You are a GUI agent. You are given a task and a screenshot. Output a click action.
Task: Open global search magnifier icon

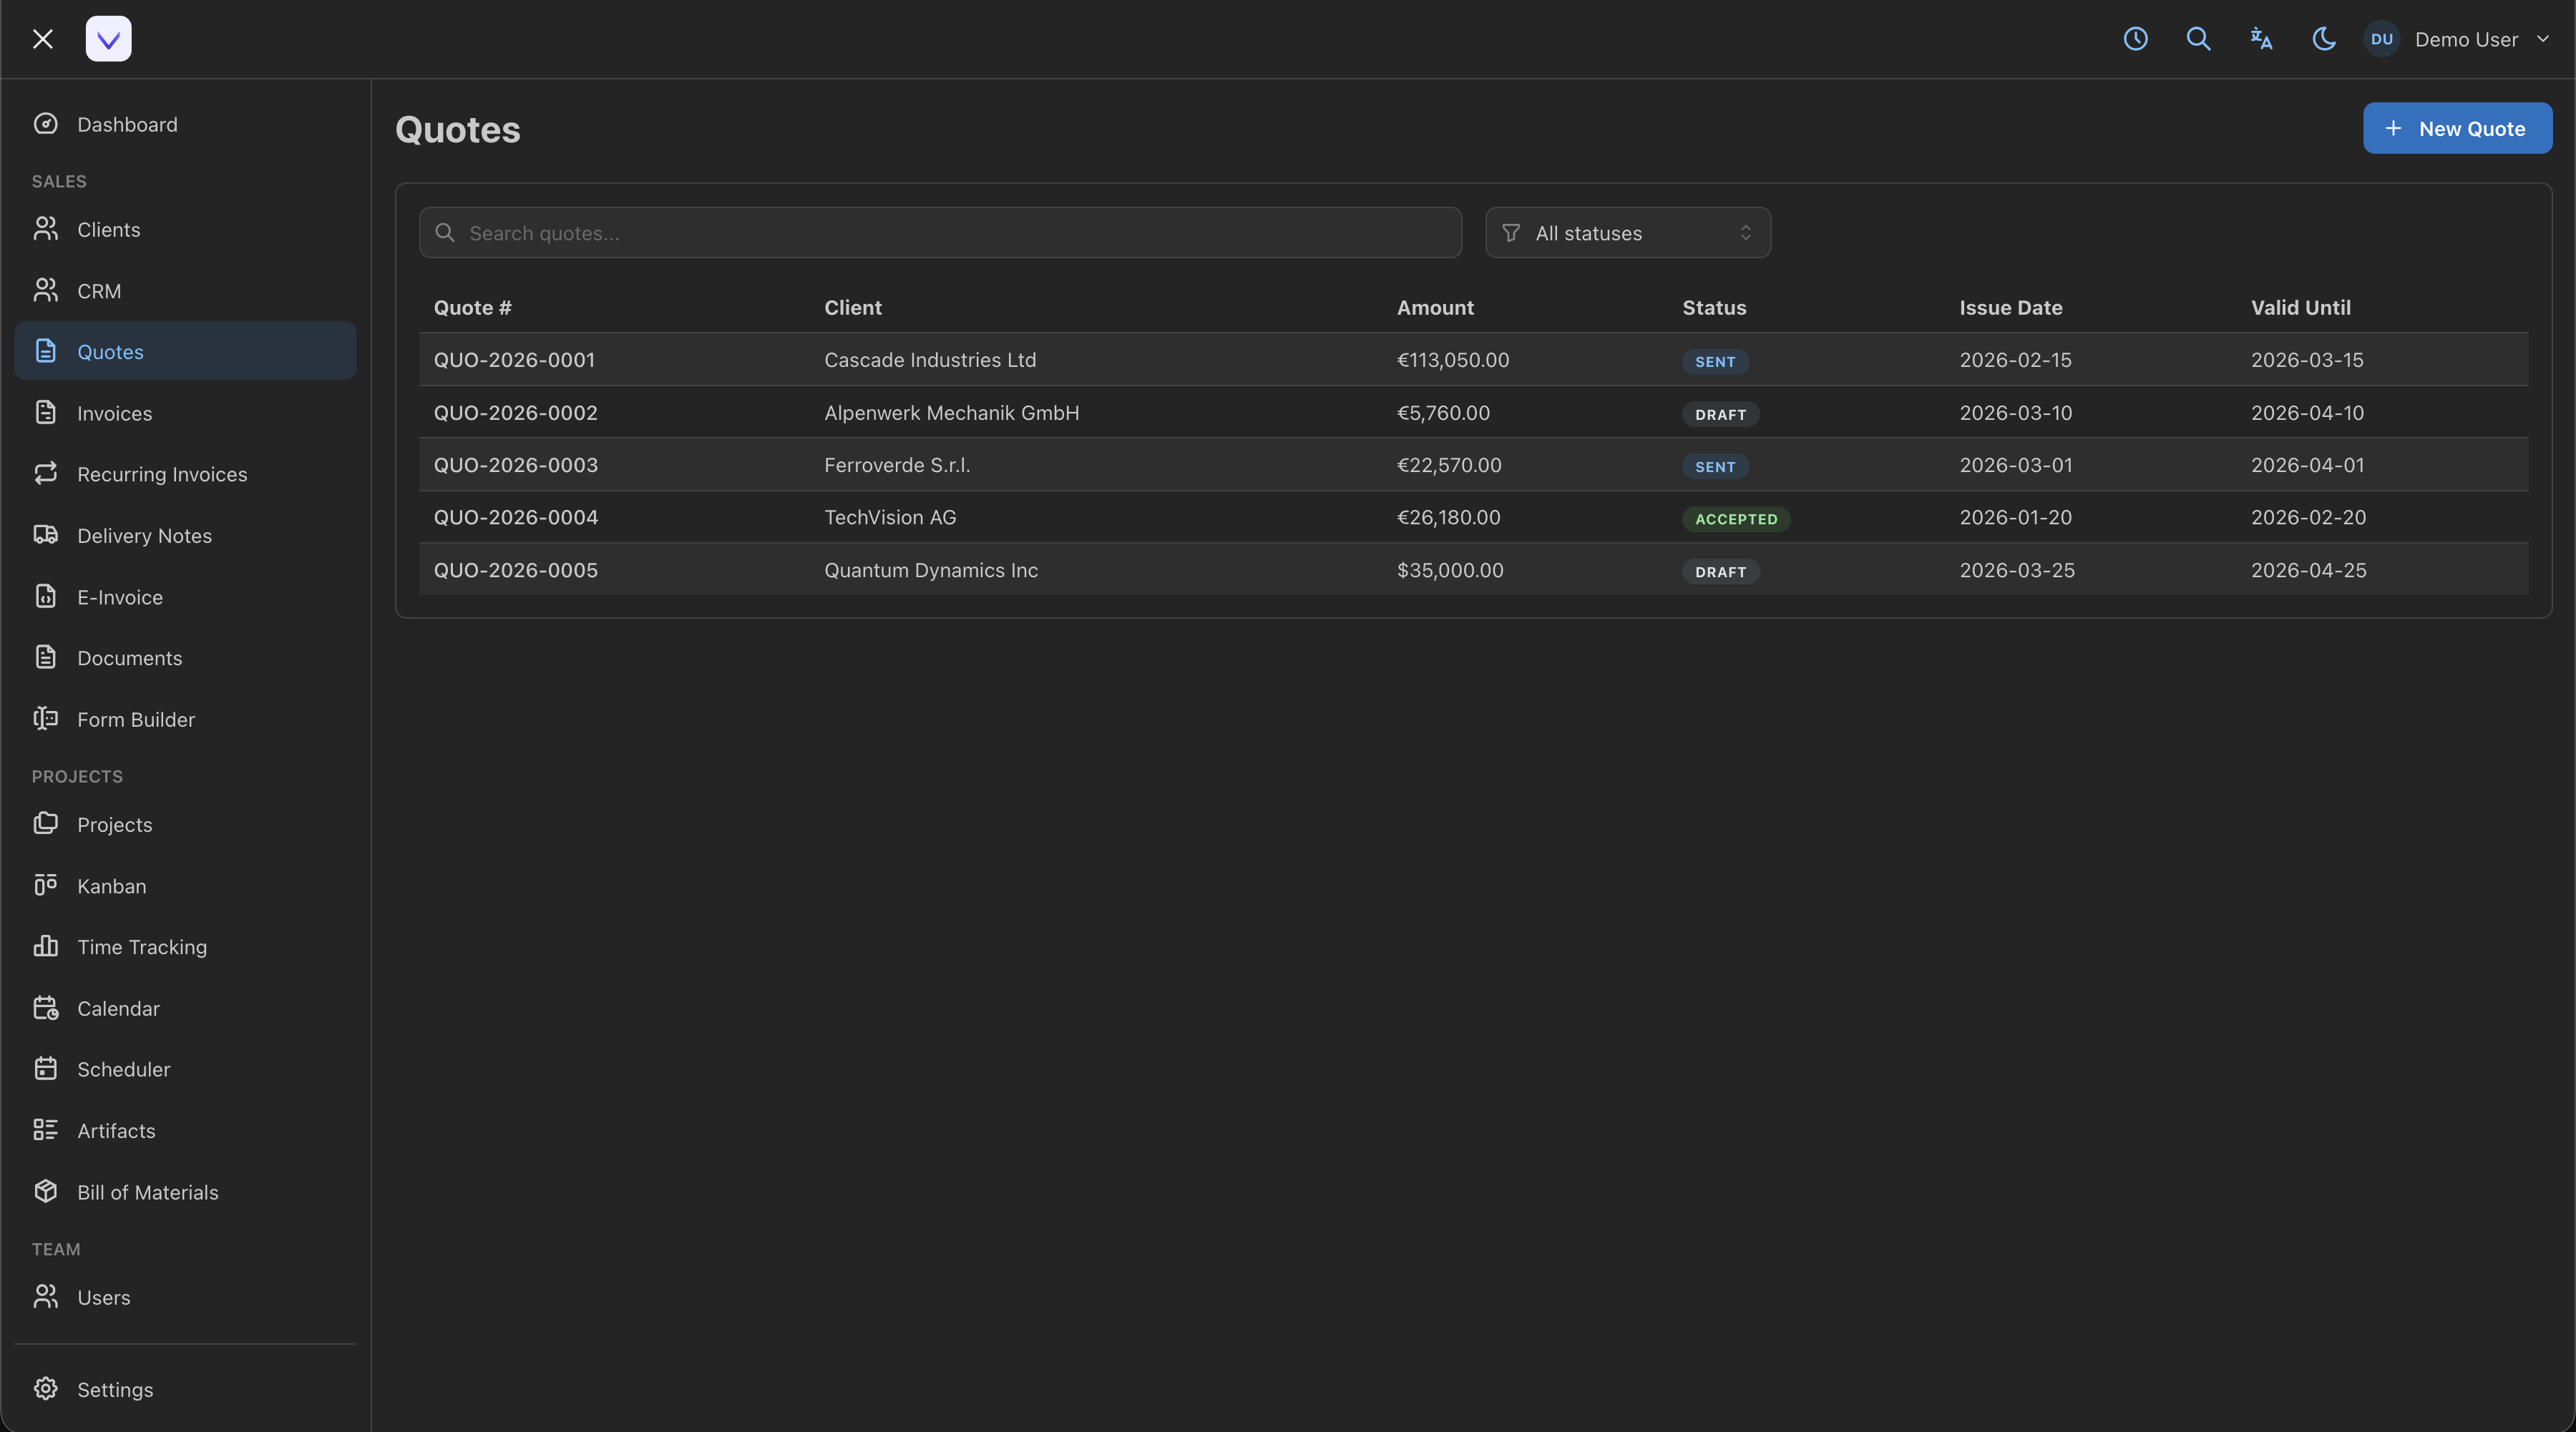click(2198, 39)
